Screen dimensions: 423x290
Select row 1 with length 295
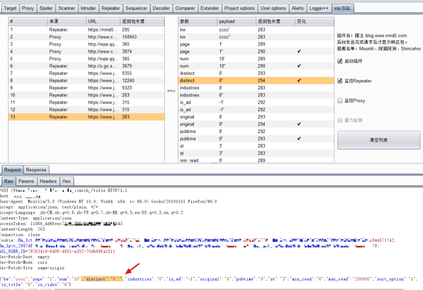86,30
